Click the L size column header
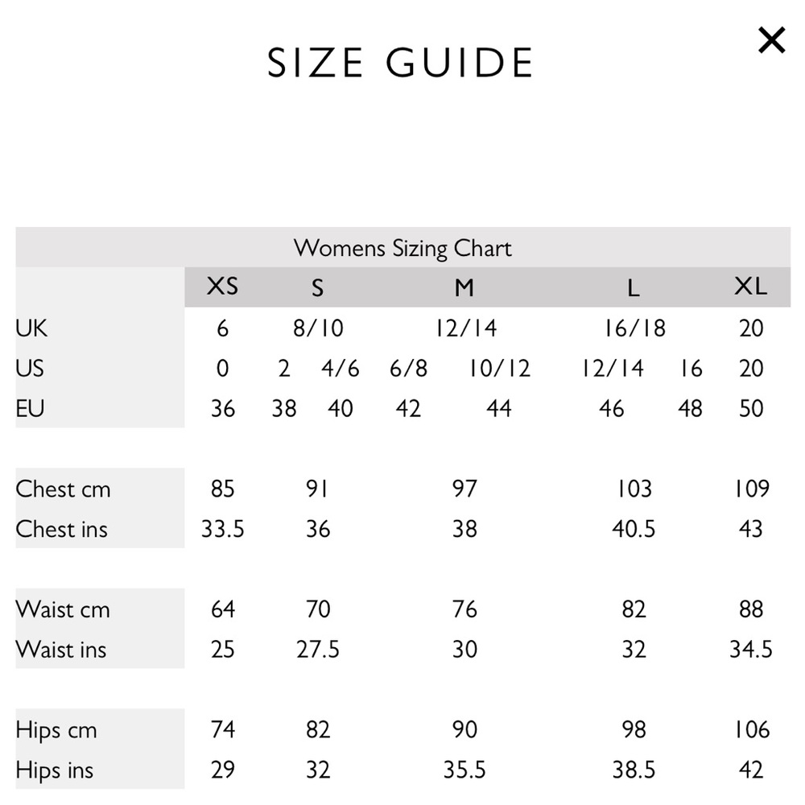The width and height of the screenshot is (805, 805). click(634, 288)
